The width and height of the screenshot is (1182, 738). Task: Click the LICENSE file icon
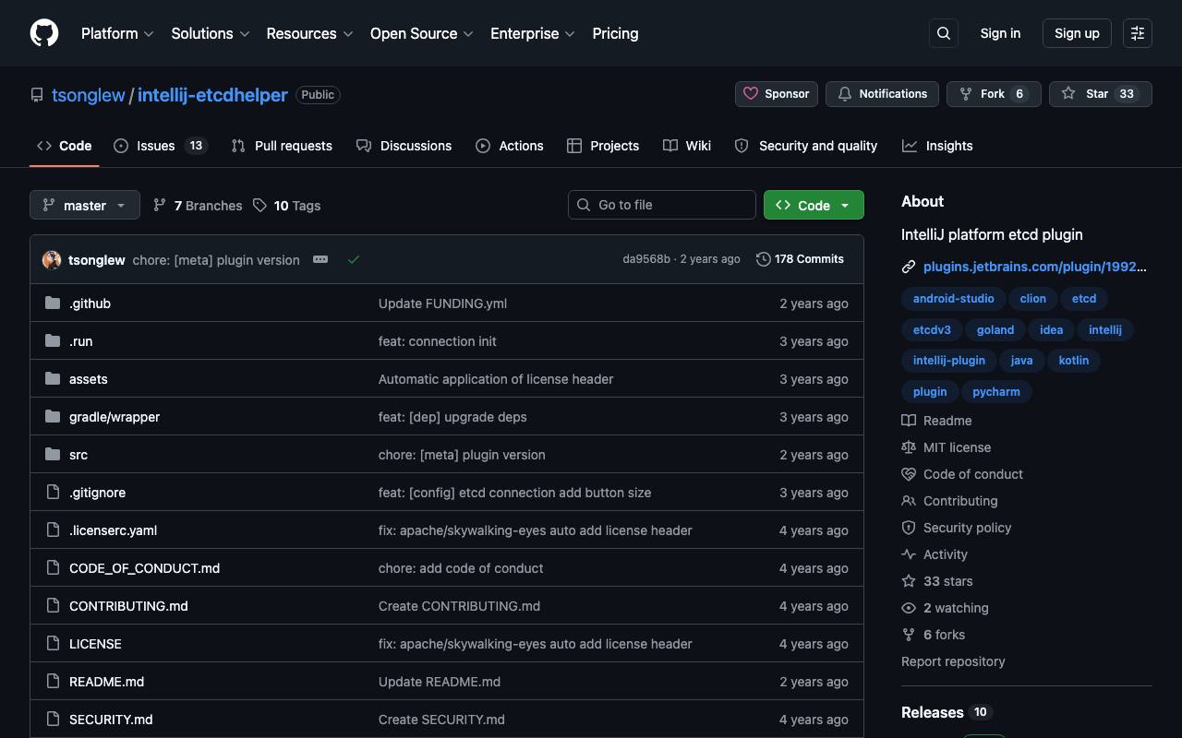point(53,643)
